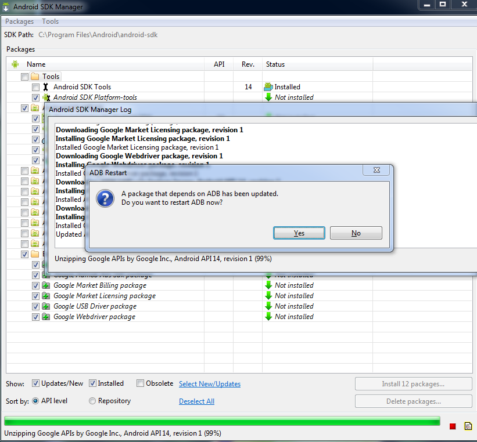Sort packages by Repository radio button
Viewport: 477px width, 442px height.
92,401
